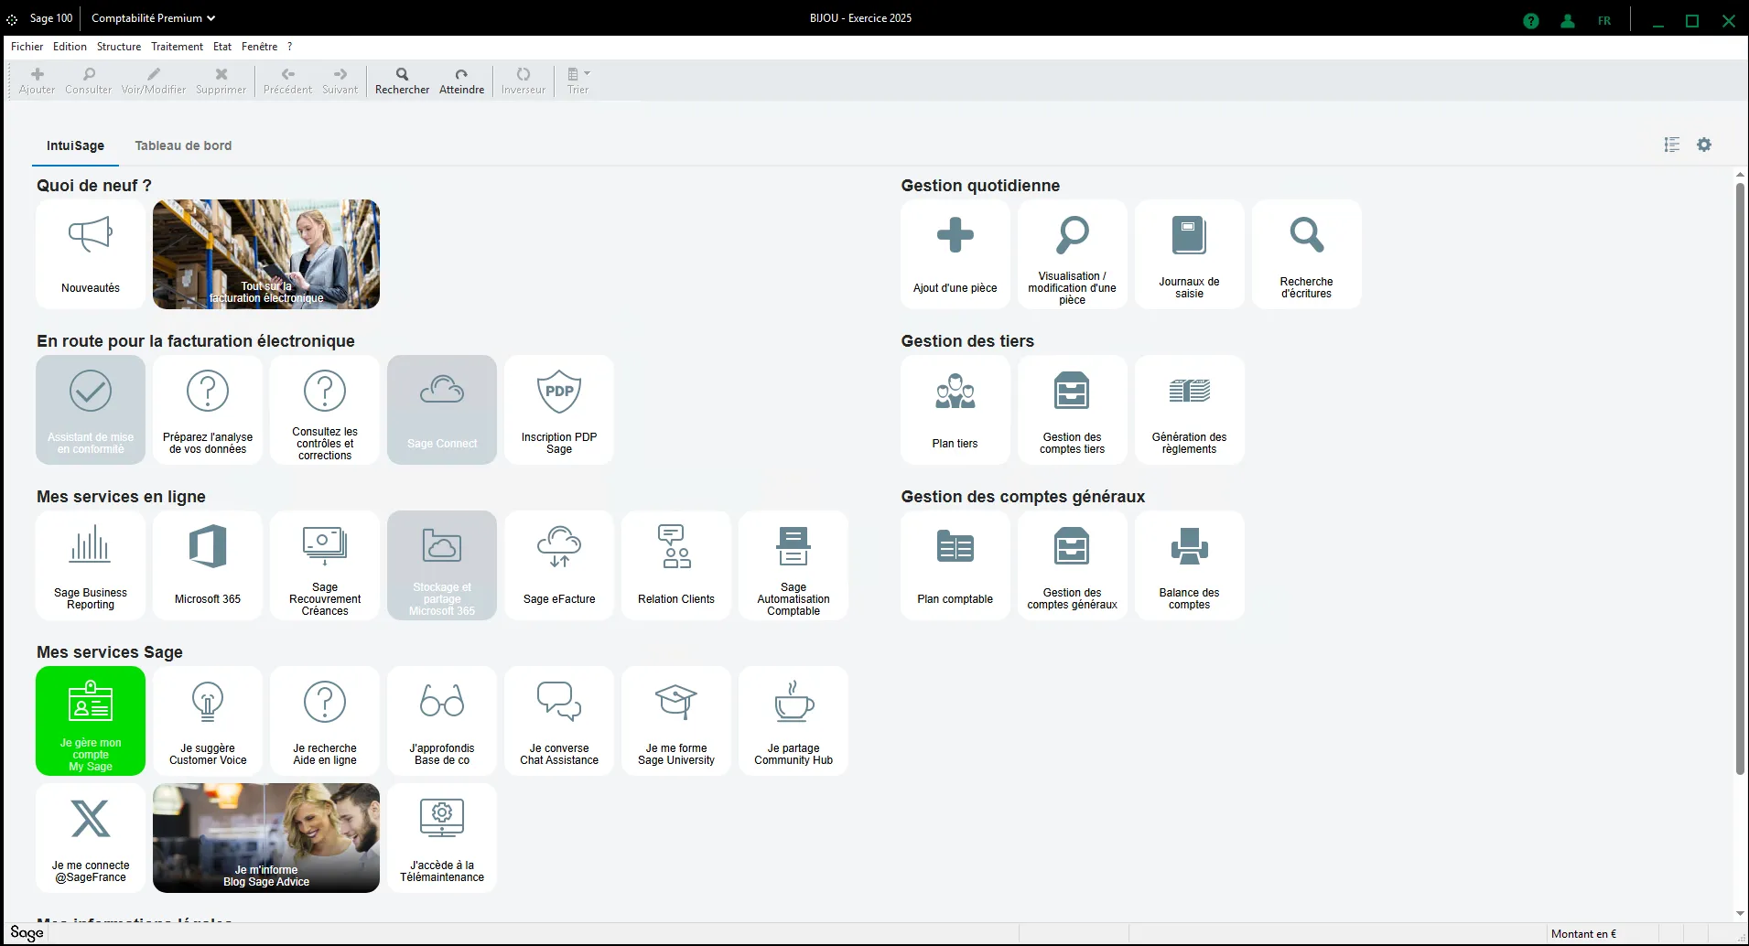The height and width of the screenshot is (946, 1749).
Task: Open the Sage eFacture tile
Action: point(559,565)
